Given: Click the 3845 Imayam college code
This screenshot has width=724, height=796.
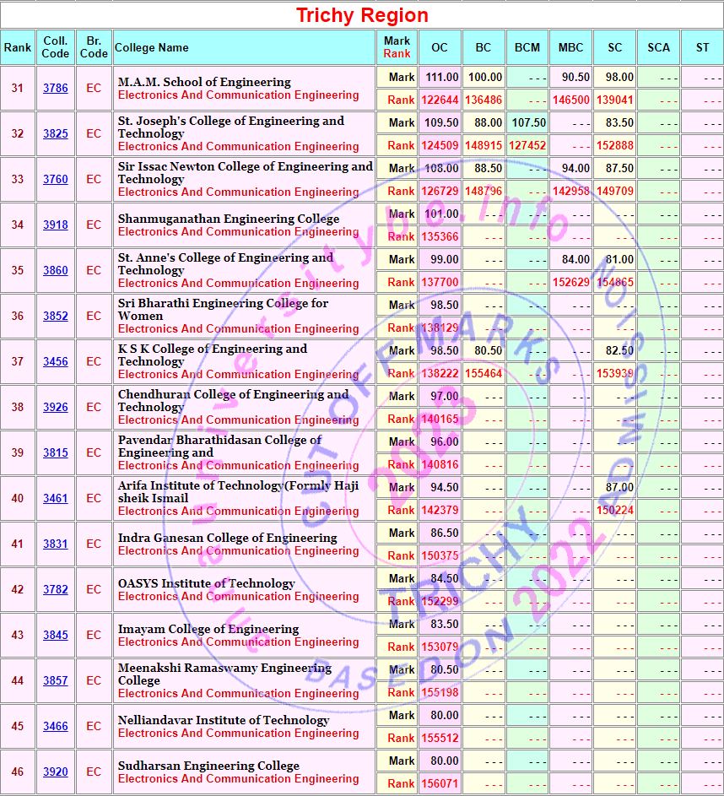Looking at the screenshot, I should [x=56, y=636].
